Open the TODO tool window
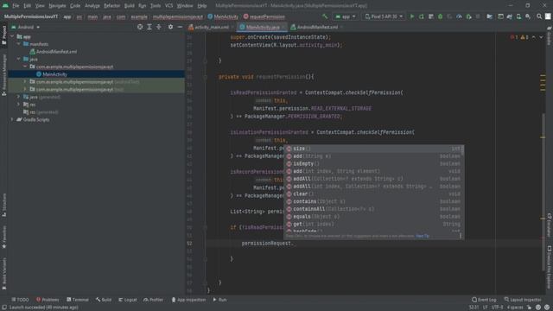This screenshot has height=311, width=553. (20, 300)
